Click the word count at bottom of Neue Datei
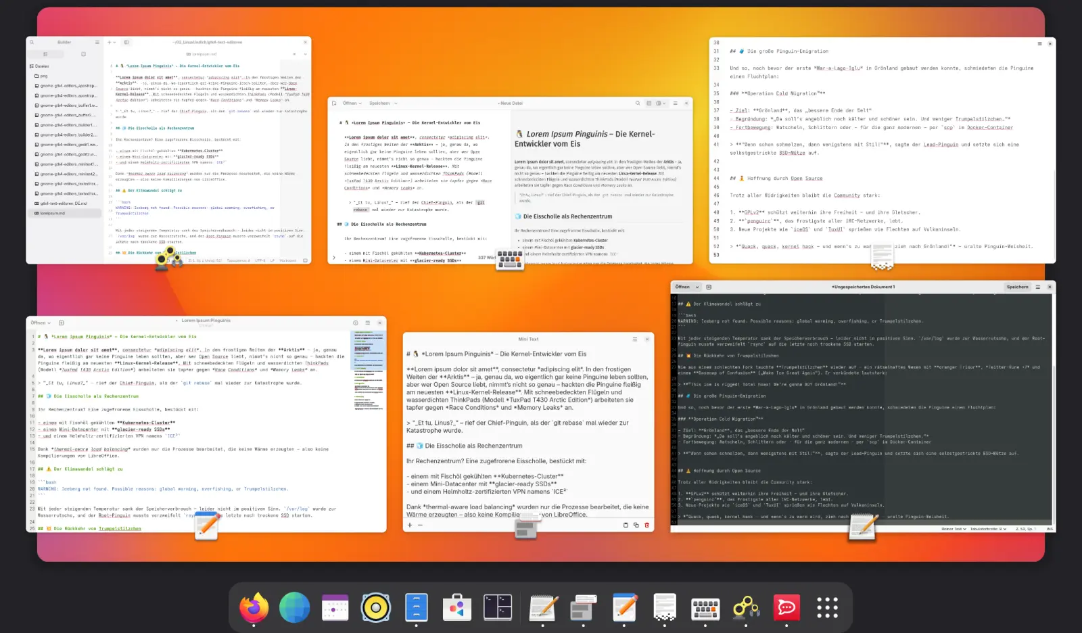1082x633 pixels. click(x=487, y=258)
